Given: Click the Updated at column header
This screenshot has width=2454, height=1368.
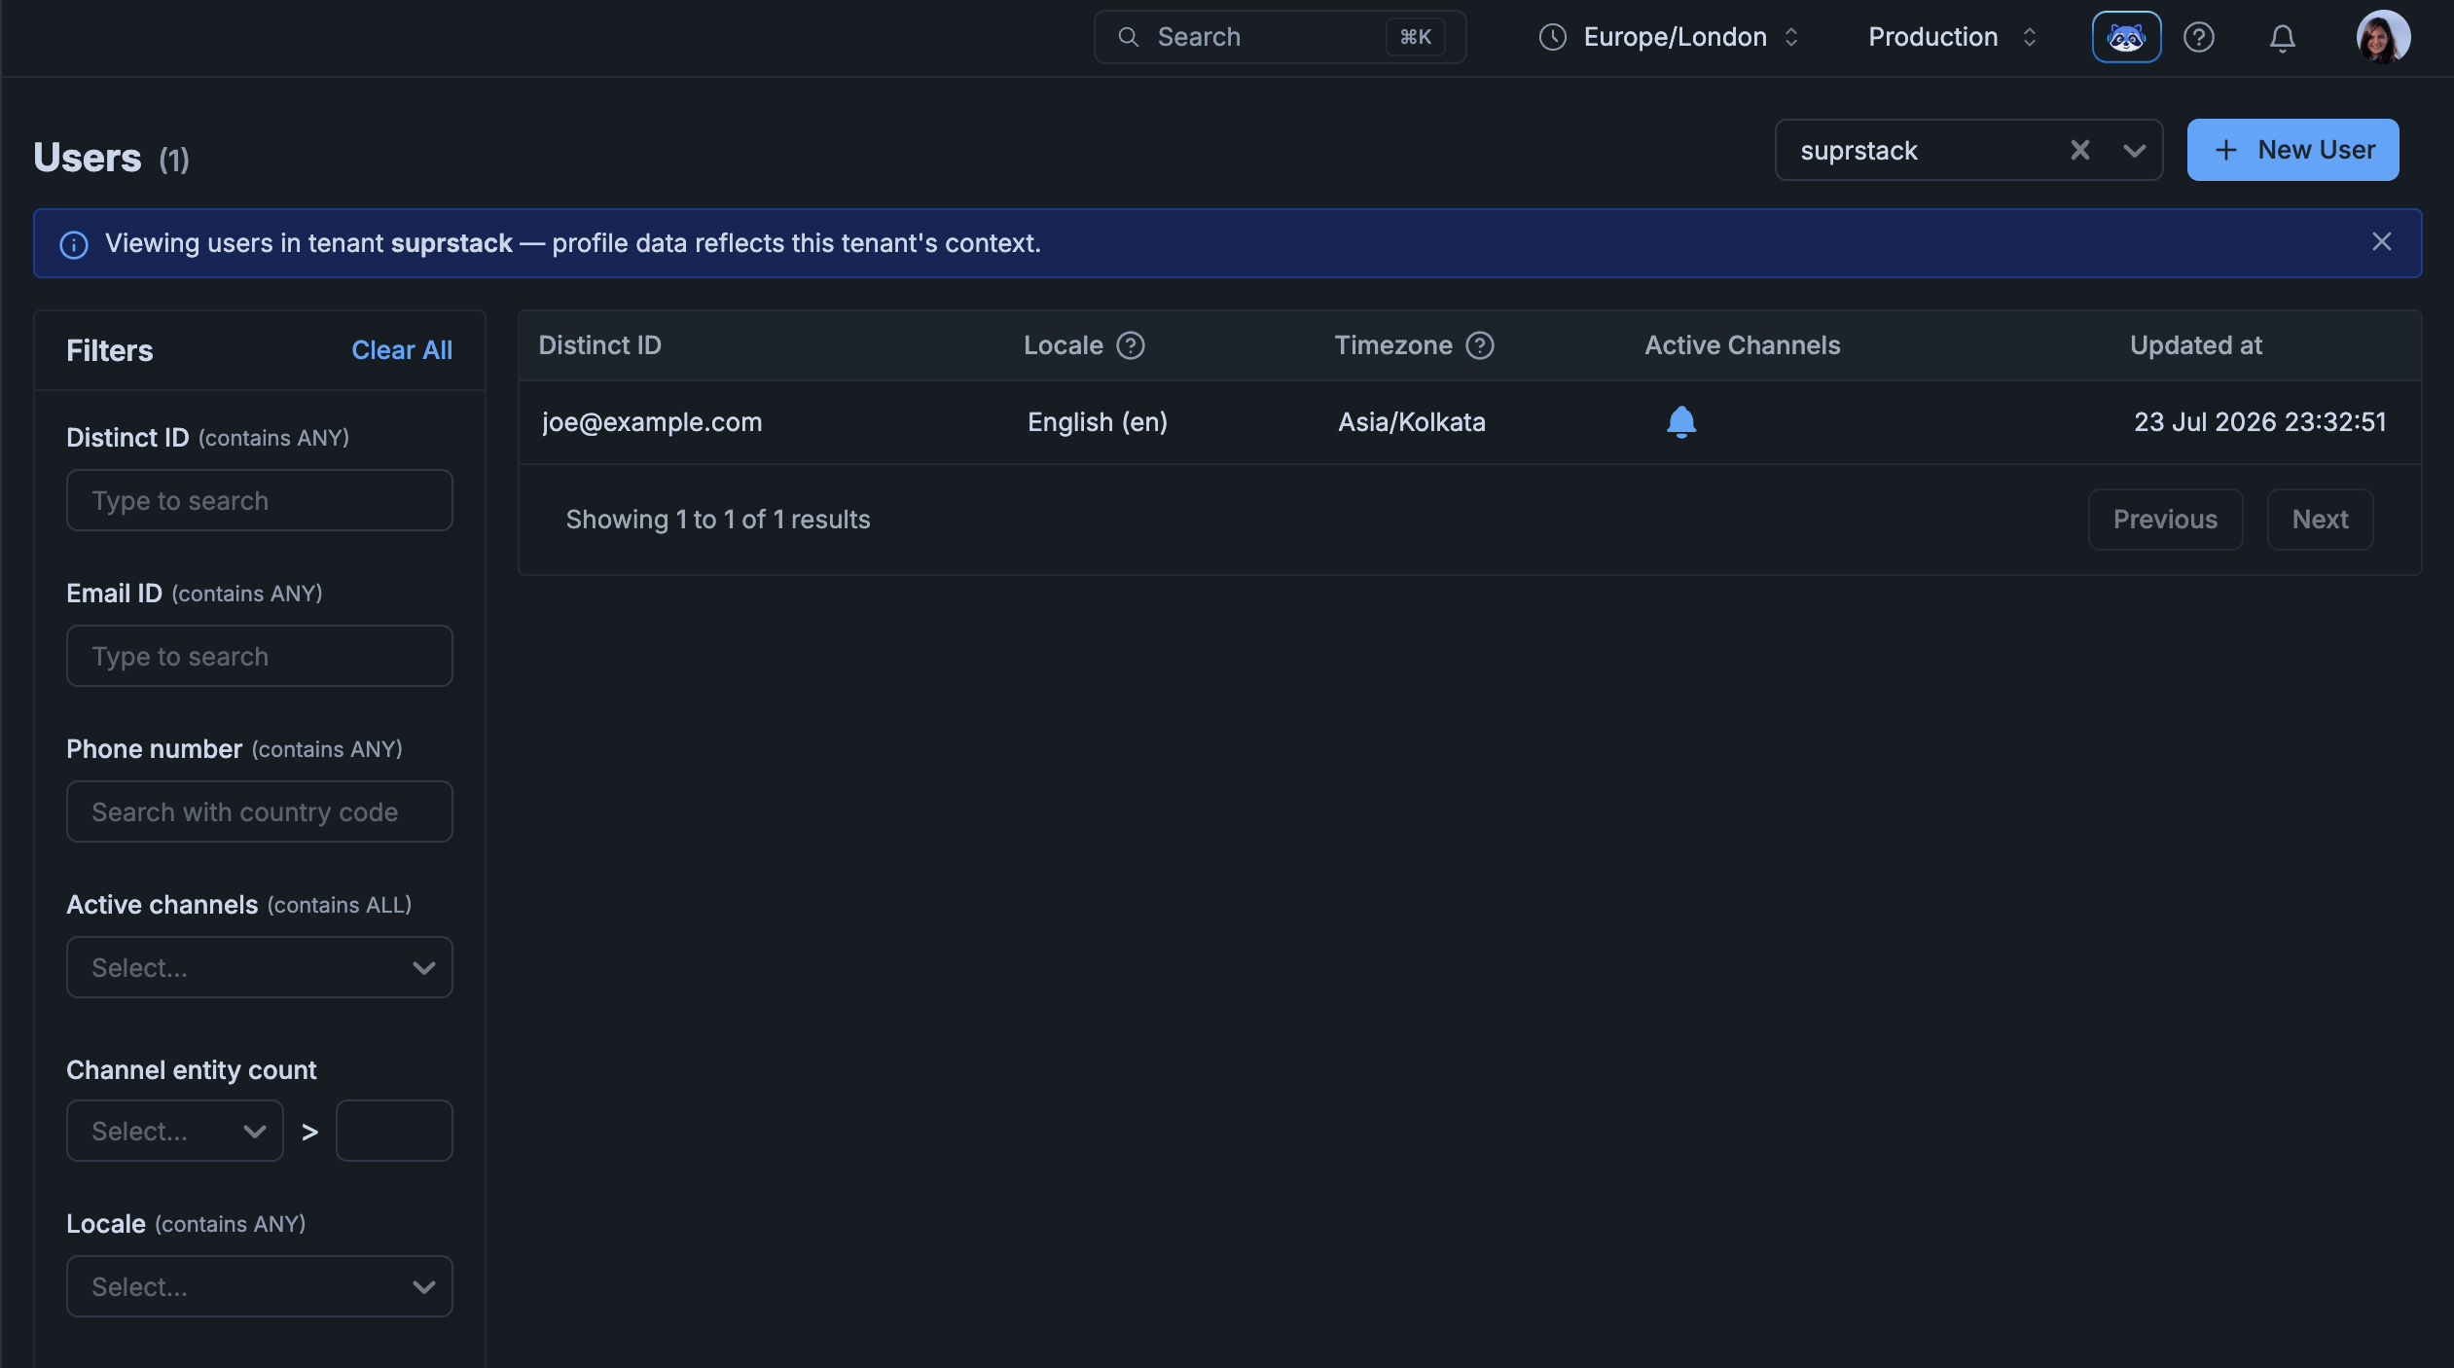Looking at the screenshot, I should pos(2196,345).
